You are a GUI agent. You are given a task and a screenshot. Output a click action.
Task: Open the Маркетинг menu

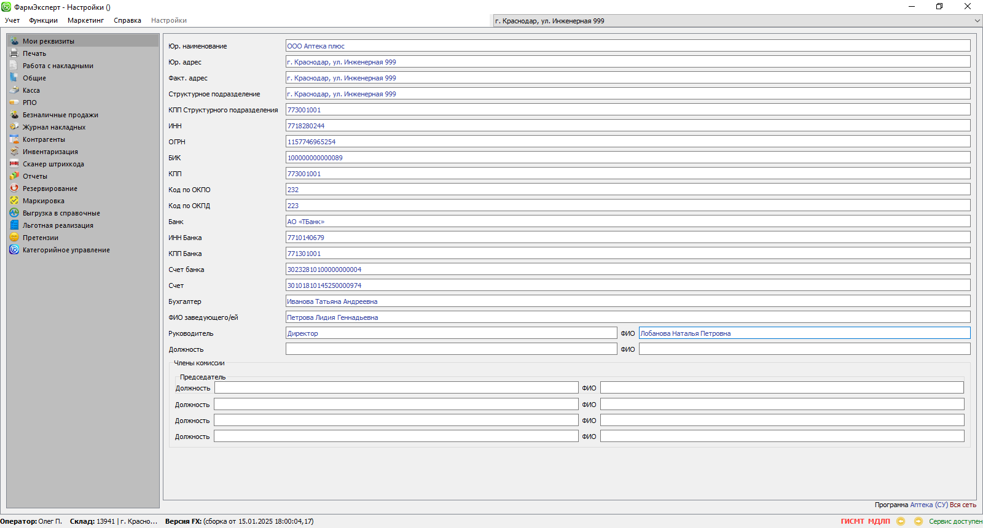click(x=85, y=20)
